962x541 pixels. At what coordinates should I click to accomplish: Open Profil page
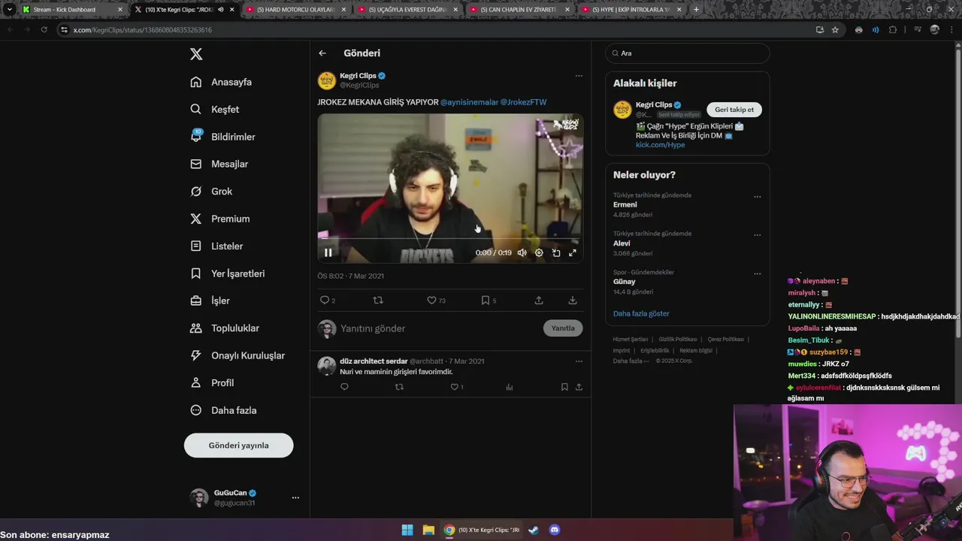[212, 382]
